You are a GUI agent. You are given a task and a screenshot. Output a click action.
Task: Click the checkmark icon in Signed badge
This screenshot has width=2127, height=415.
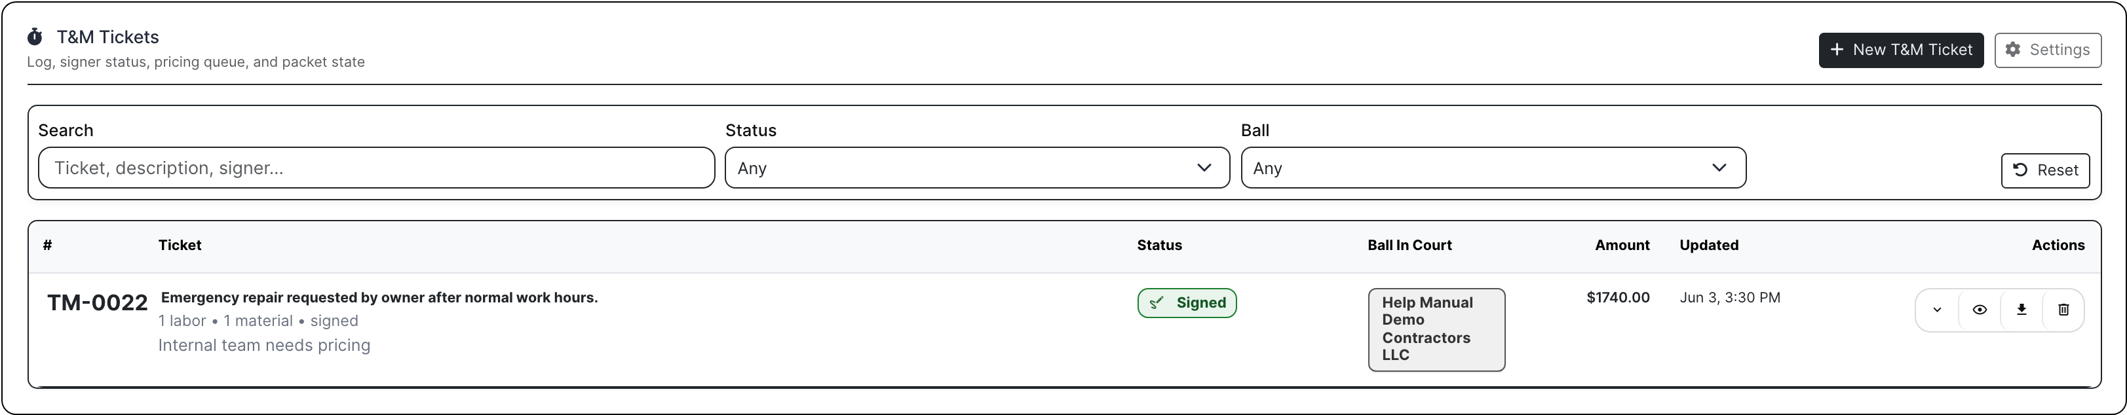(1157, 303)
